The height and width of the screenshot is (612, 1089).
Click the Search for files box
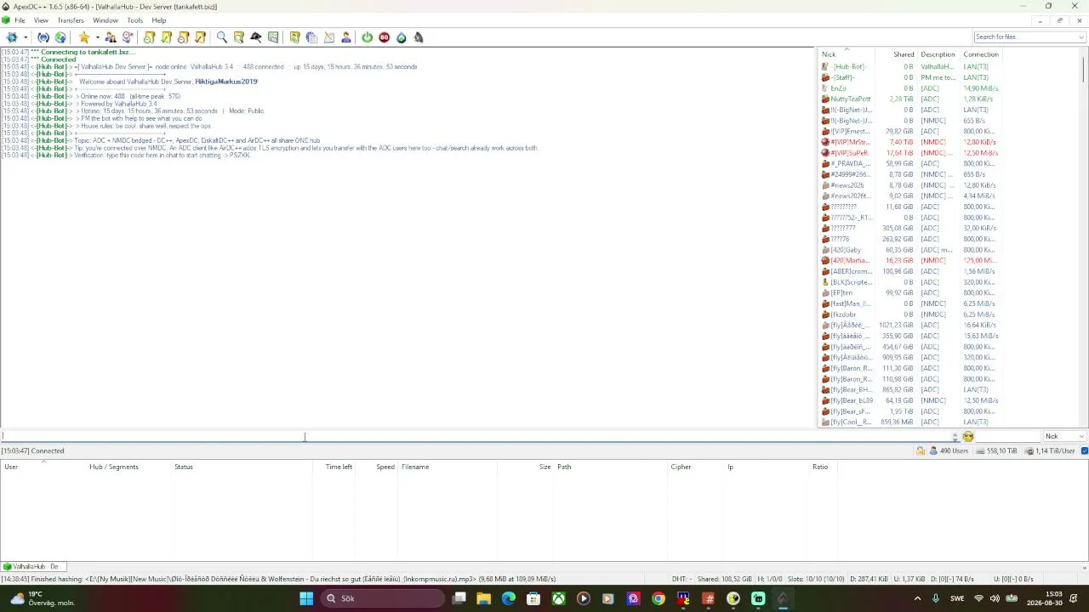(x=1024, y=37)
